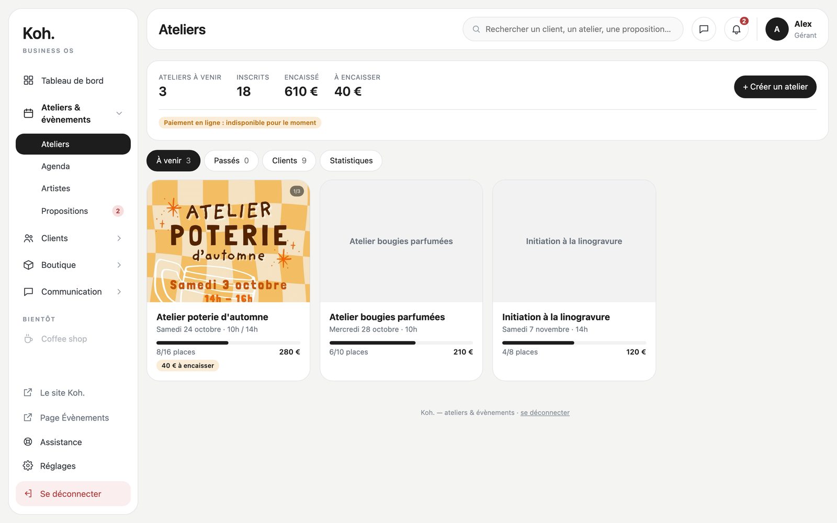
Task: Click the Réglages gear icon
Action: tap(28, 466)
